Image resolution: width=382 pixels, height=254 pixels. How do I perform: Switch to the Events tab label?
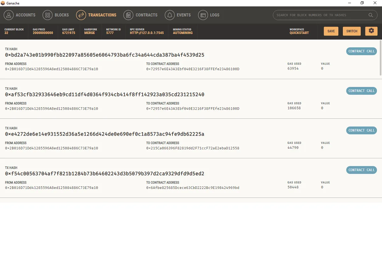tap(184, 15)
